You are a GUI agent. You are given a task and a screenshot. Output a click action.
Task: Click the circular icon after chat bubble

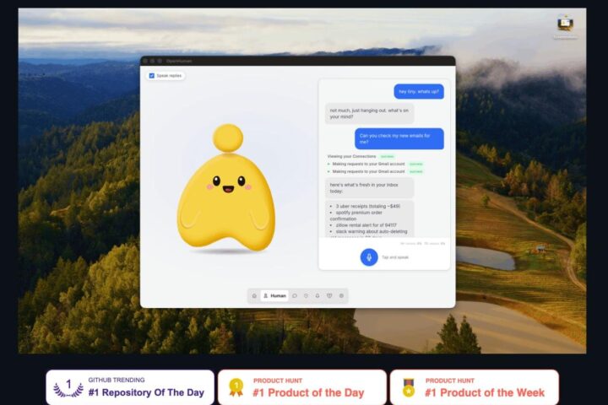coord(306,295)
